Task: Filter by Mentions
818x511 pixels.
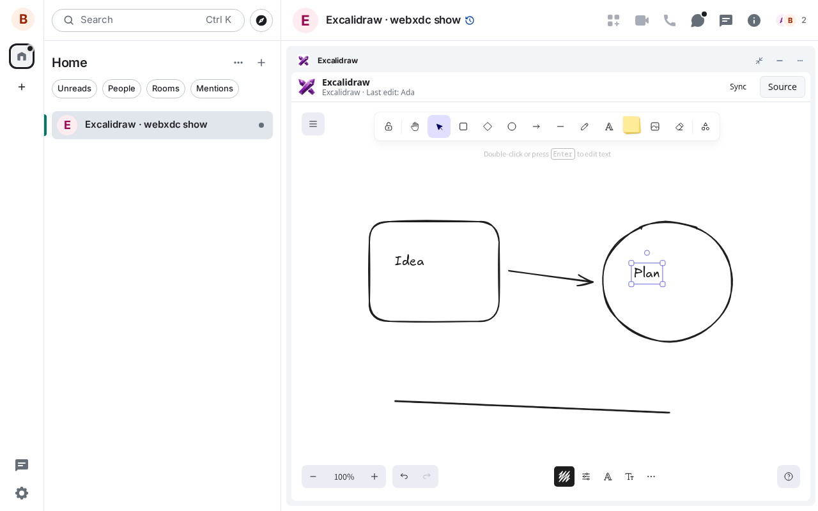Action: tap(215, 89)
